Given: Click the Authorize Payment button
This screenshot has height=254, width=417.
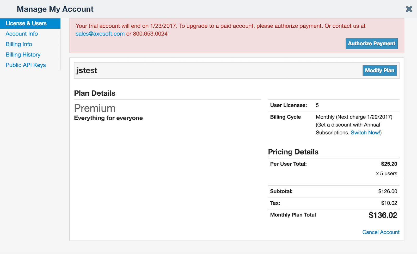Looking at the screenshot, I should click(372, 44).
